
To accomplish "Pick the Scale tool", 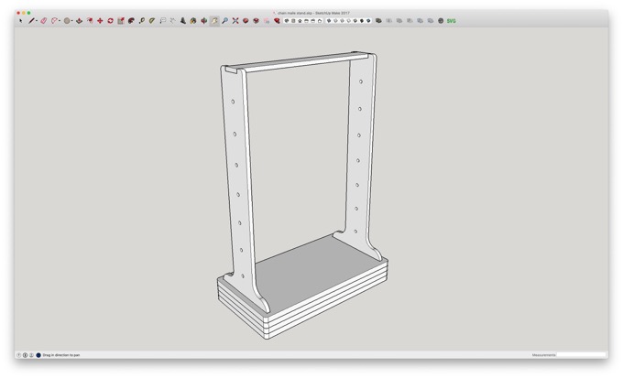I will [121, 21].
